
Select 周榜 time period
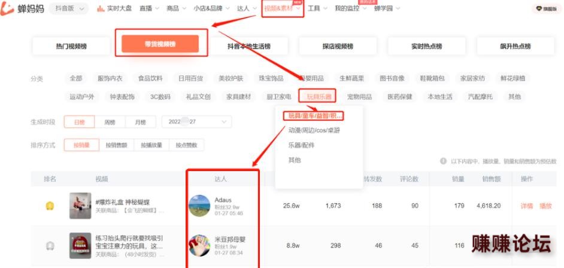[110, 122]
